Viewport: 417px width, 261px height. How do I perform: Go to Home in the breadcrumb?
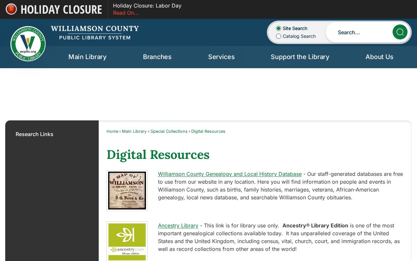(112, 131)
